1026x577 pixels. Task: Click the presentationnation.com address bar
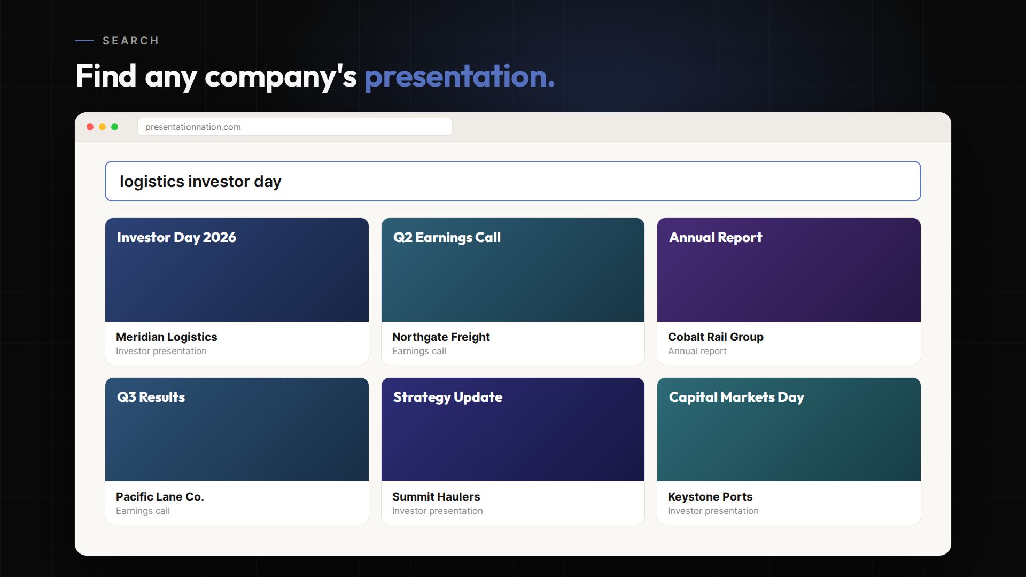295,127
